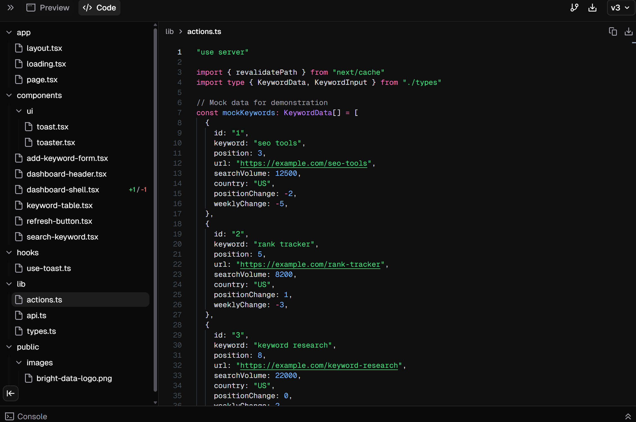Click the lib breadcrumb

click(169, 31)
